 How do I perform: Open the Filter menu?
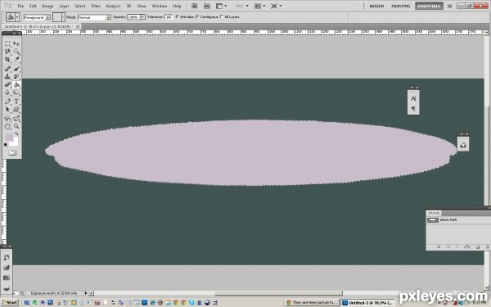pyautogui.click(x=96, y=6)
